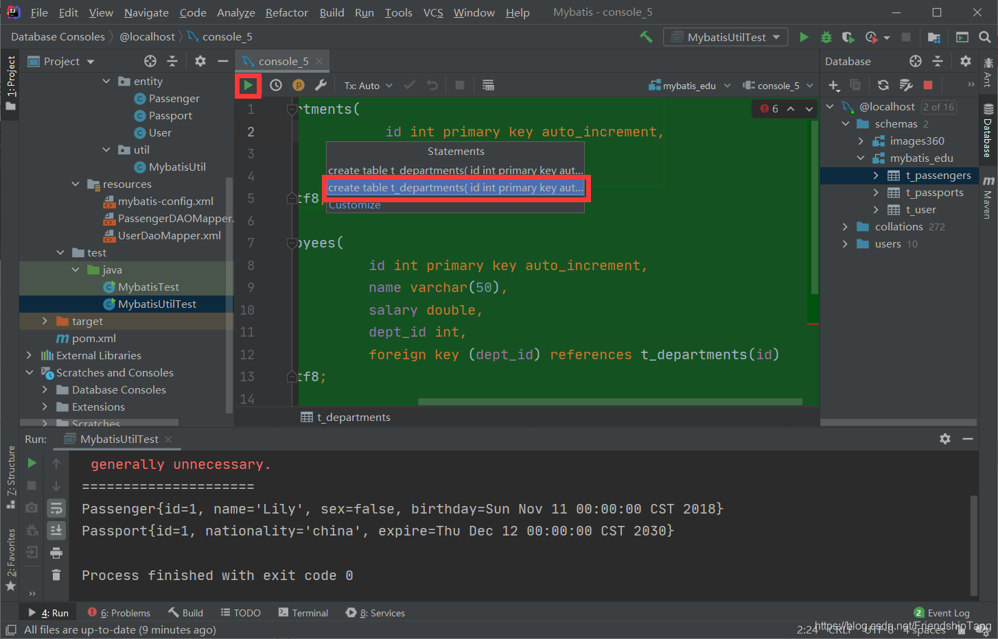This screenshot has width=998, height=639.
Task: Debug MybatisUtilTest with the bug icon
Action: (826, 37)
